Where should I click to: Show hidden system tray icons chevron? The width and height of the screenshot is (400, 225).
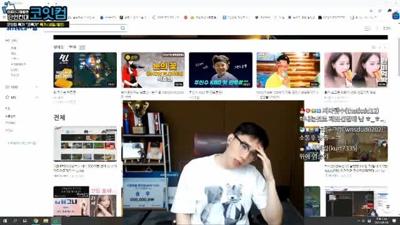pyautogui.click(x=358, y=221)
